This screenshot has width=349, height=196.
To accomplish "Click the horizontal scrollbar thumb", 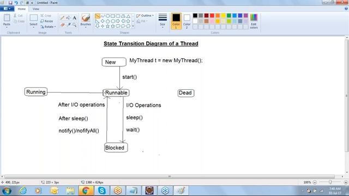I will 170,176.
